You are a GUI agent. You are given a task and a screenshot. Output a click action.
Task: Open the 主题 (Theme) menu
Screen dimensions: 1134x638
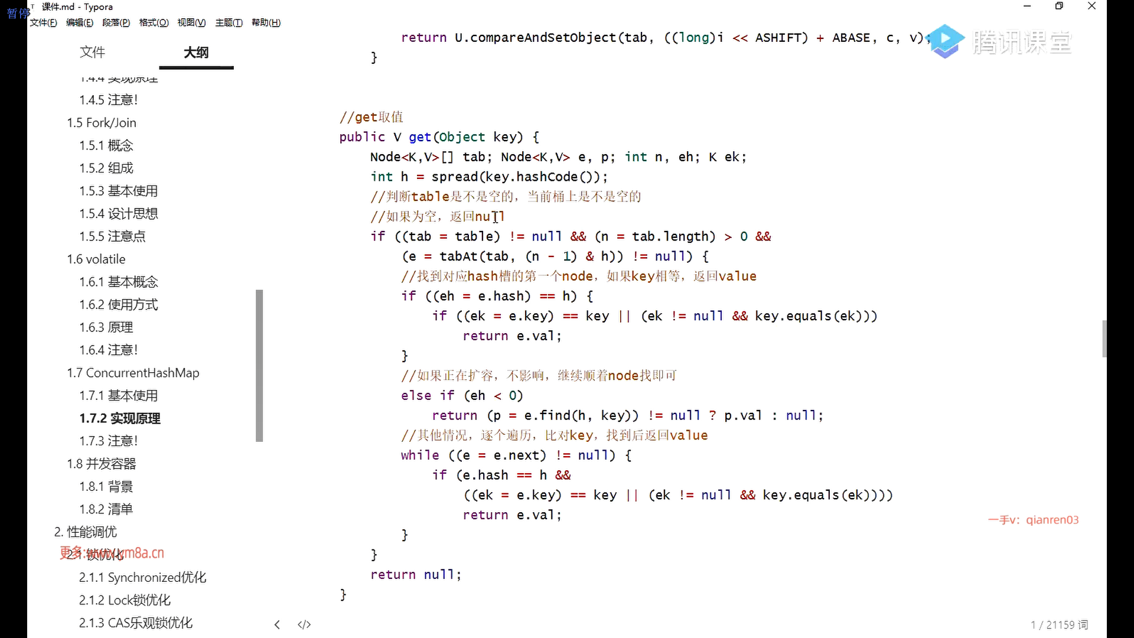point(229,22)
